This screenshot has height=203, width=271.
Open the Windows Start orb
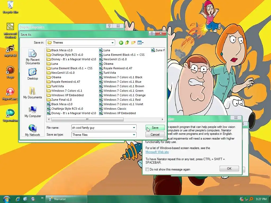click(x=6, y=199)
